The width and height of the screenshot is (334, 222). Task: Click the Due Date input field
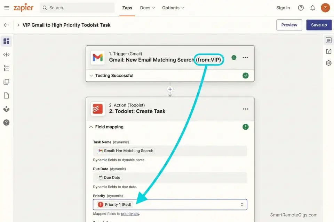[x=170, y=178]
